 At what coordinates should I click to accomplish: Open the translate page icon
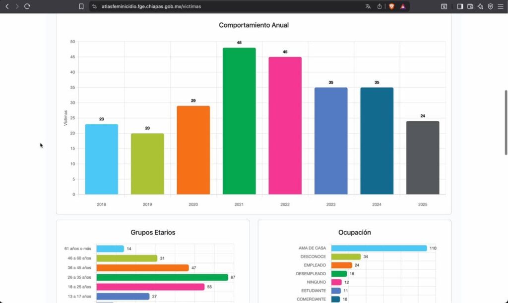pos(368,6)
